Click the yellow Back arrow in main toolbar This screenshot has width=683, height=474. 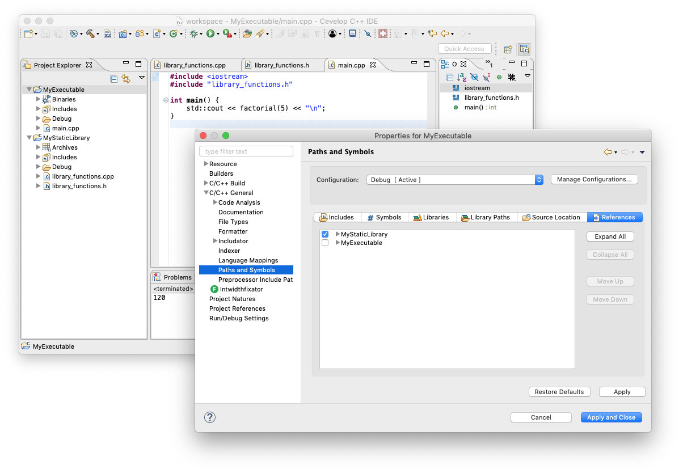click(445, 34)
